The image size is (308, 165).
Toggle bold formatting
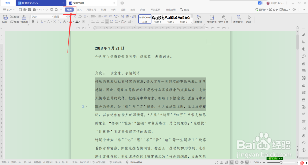tap(33, 22)
